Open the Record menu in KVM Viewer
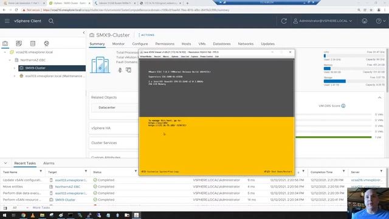389x219 pixels. click(157, 57)
